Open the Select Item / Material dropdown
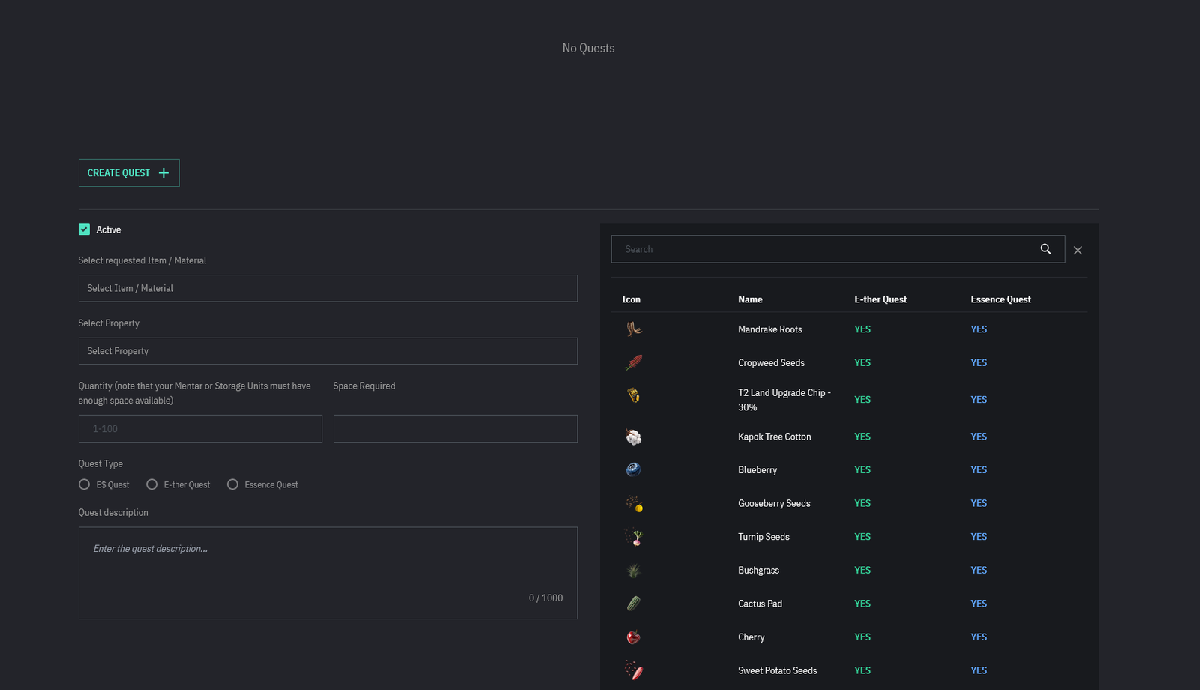The height and width of the screenshot is (690, 1200). pos(328,288)
